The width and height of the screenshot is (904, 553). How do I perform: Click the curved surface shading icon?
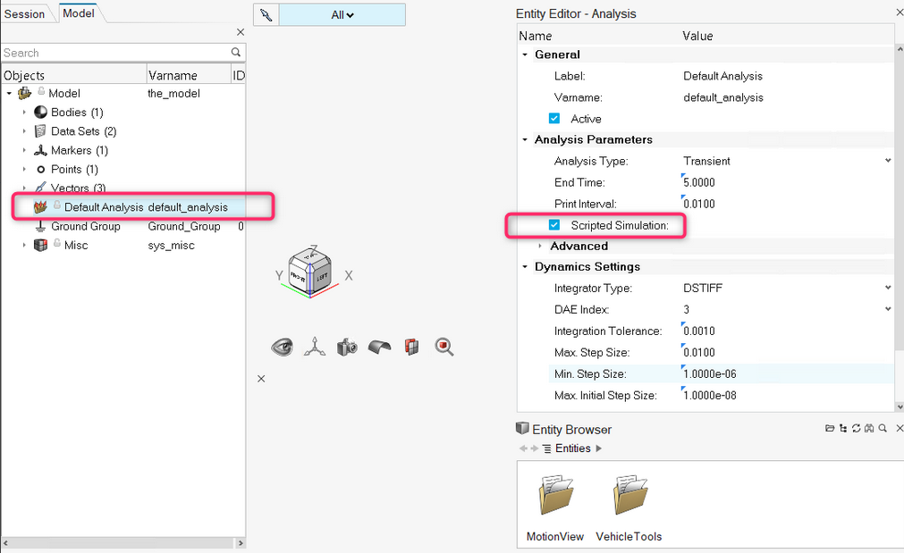[379, 347]
